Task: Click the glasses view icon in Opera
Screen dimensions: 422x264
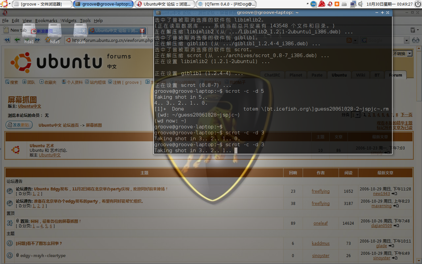Action: click(415, 40)
